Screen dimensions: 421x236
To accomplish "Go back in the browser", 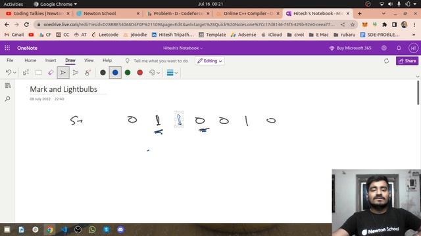I will (x=7, y=24).
